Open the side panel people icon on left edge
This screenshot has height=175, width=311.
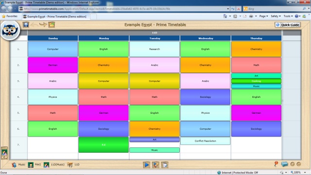4,153
